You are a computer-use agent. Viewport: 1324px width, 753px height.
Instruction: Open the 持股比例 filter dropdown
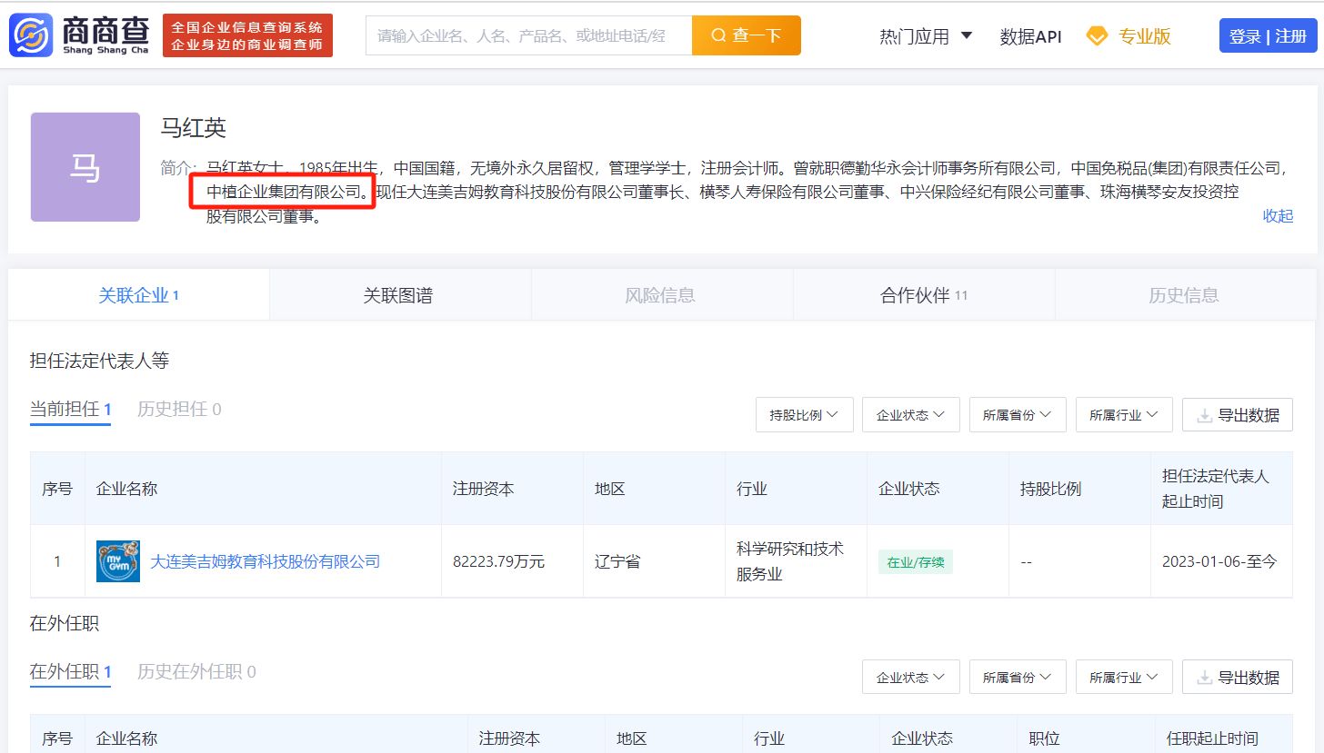[x=804, y=415]
